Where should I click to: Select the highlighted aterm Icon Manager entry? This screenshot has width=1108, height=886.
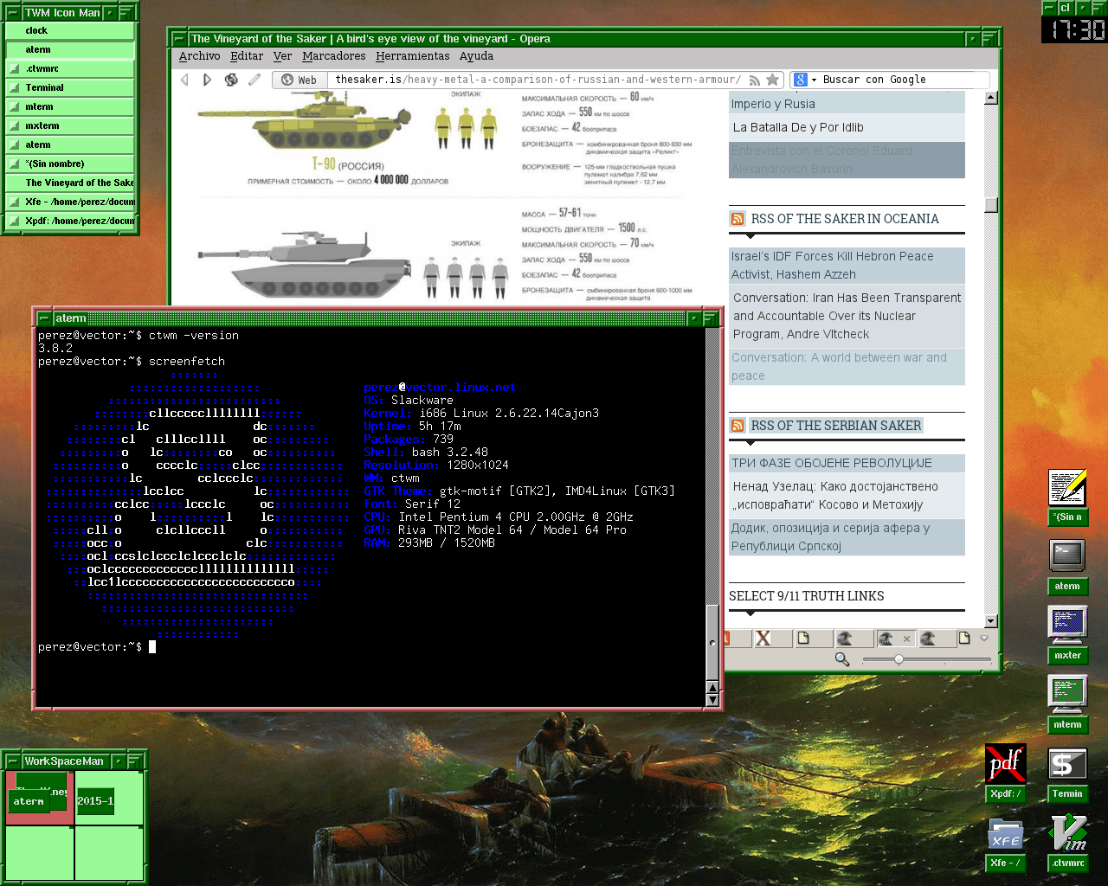coord(70,49)
